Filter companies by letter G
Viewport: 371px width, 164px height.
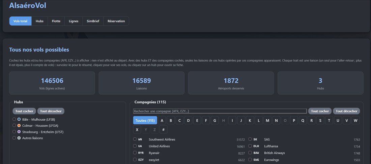tap(215, 120)
